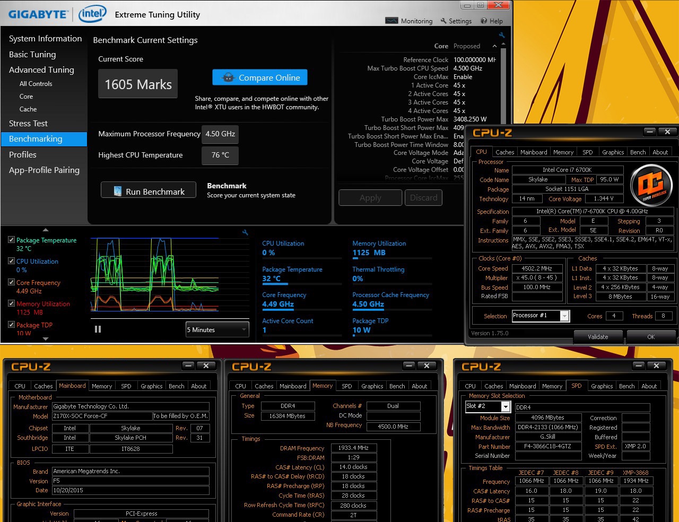This screenshot has height=522, width=679.
Task: Open Settings wrench icon in XTU
Action: coord(443,21)
